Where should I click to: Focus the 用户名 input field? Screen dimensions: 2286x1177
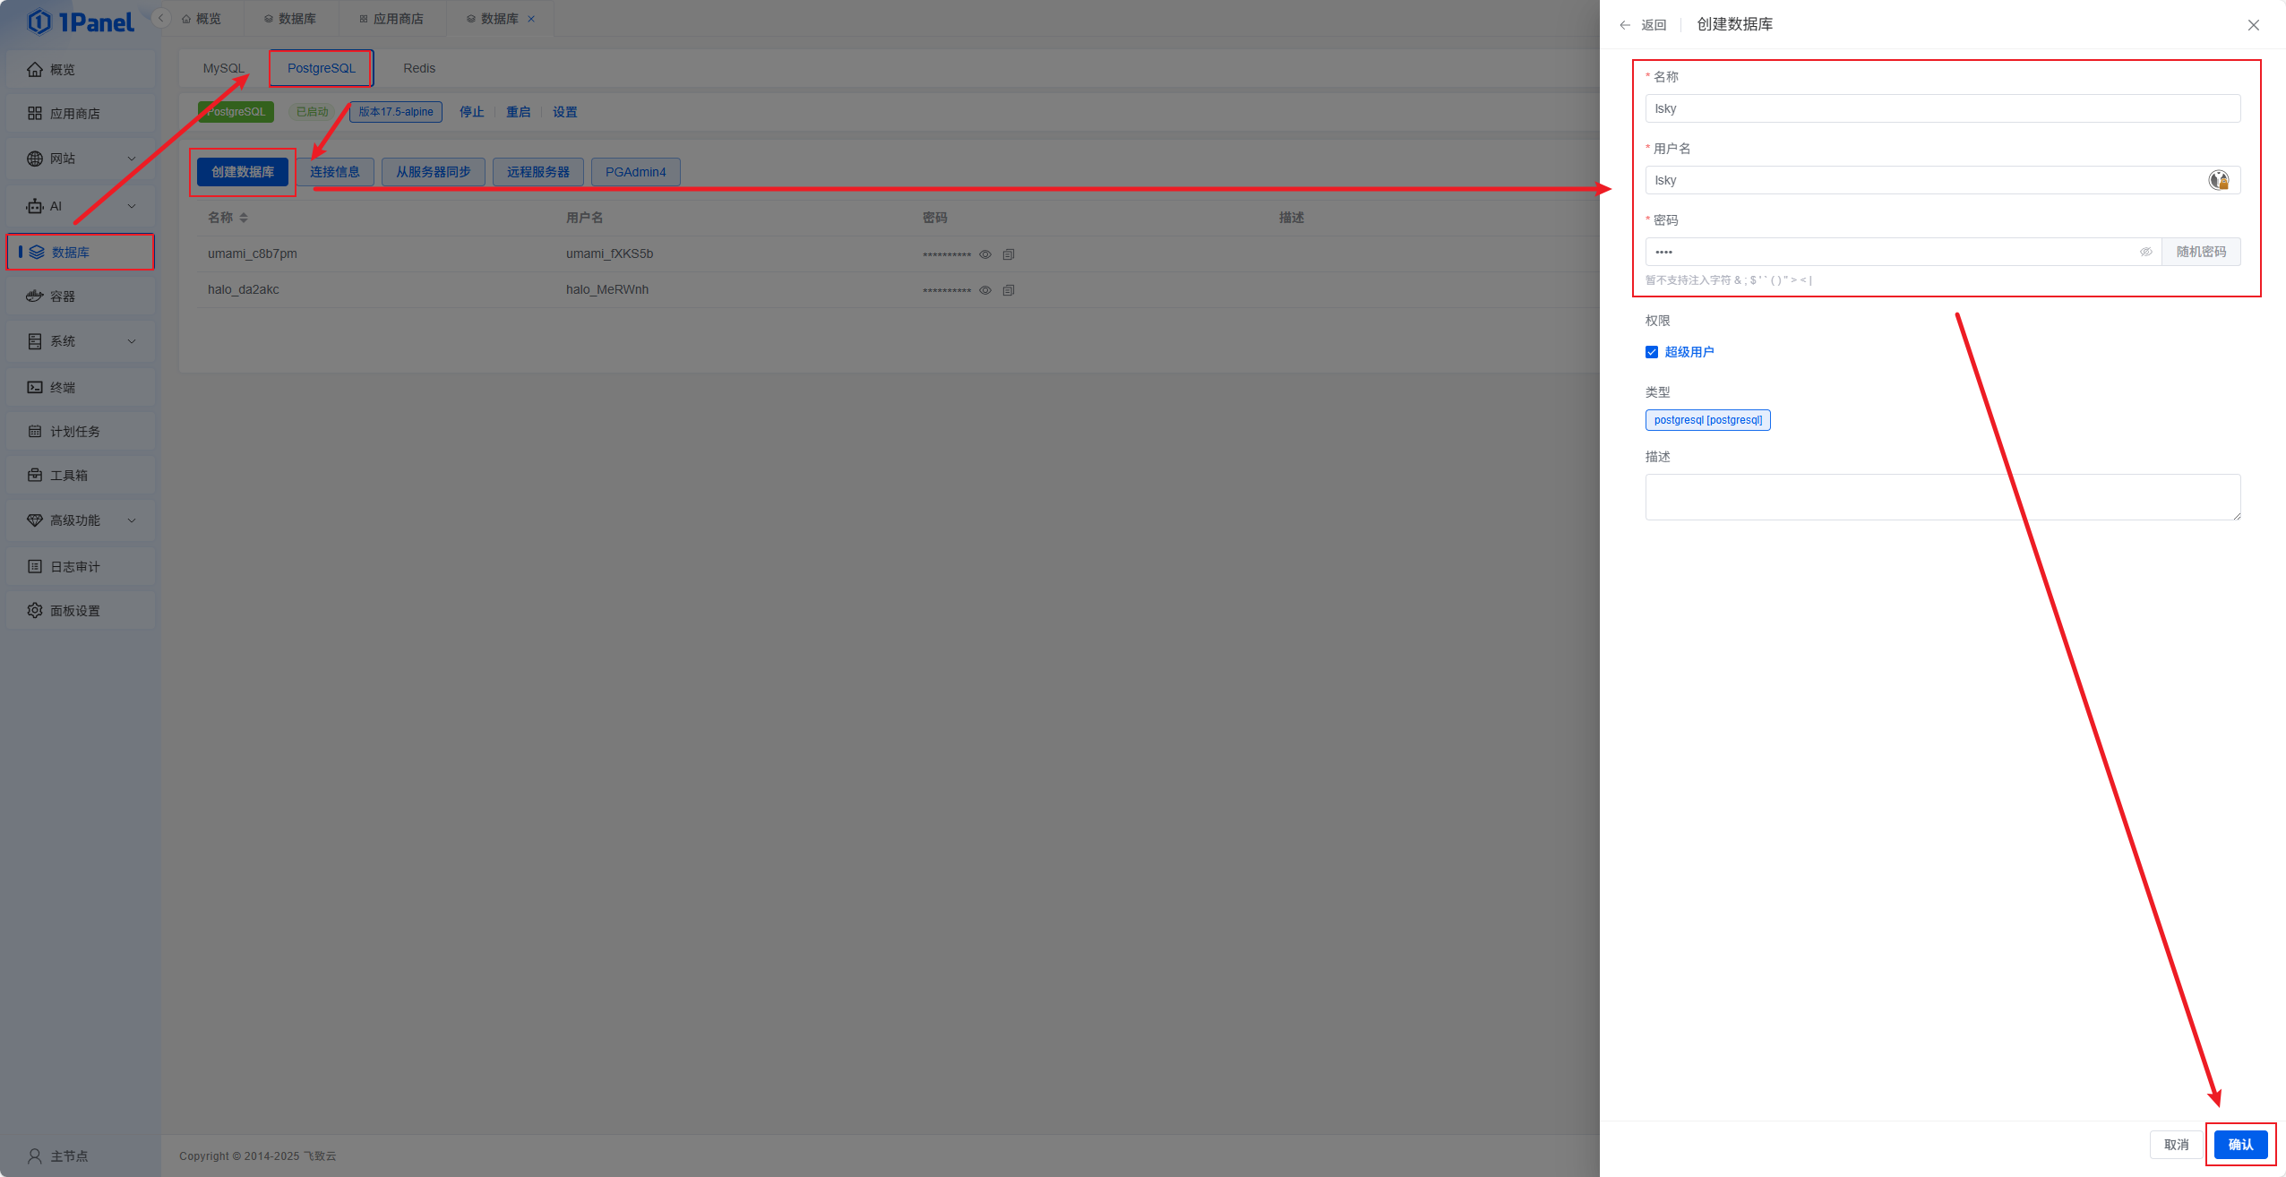[1943, 180]
